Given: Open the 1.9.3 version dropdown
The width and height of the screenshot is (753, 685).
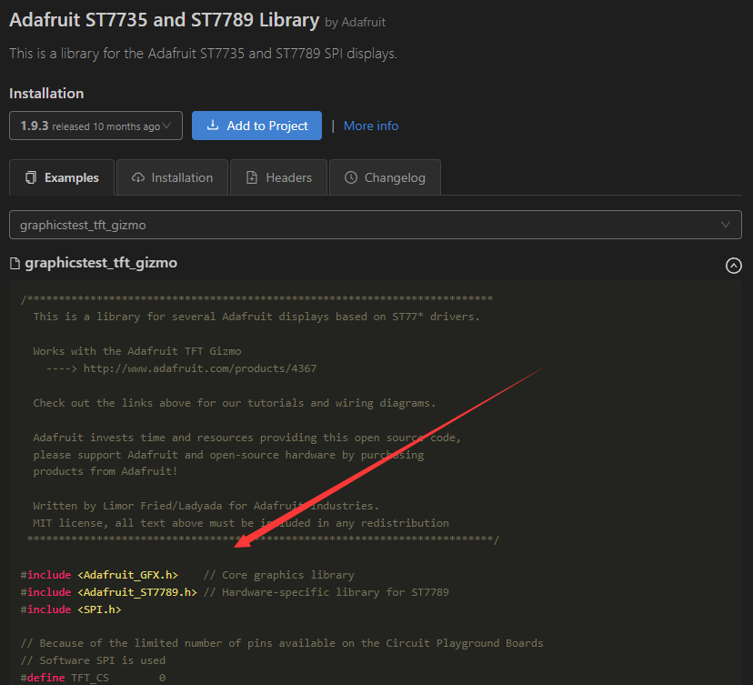Looking at the screenshot, I should click(x=95, y=126).
